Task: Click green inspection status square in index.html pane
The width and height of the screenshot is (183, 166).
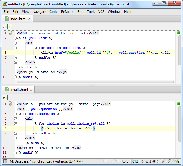Action: (x=178, y=33)
